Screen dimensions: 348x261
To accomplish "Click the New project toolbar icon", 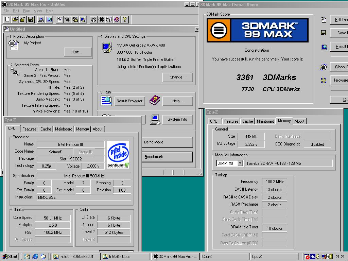I will [7, 19].
